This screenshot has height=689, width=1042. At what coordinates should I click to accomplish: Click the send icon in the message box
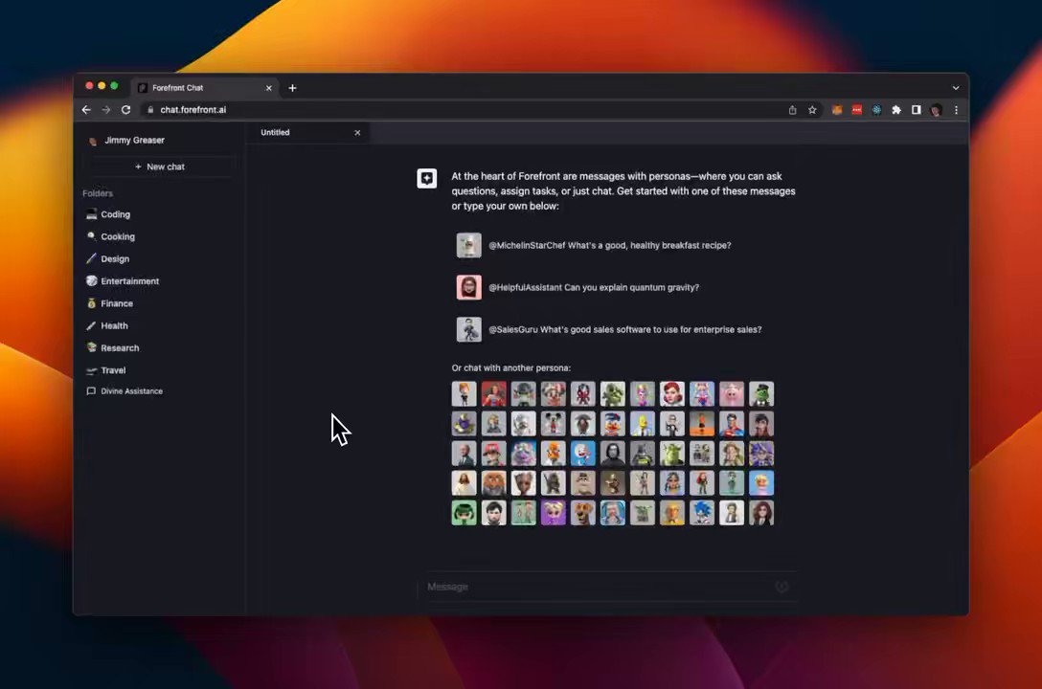[782, 587]
